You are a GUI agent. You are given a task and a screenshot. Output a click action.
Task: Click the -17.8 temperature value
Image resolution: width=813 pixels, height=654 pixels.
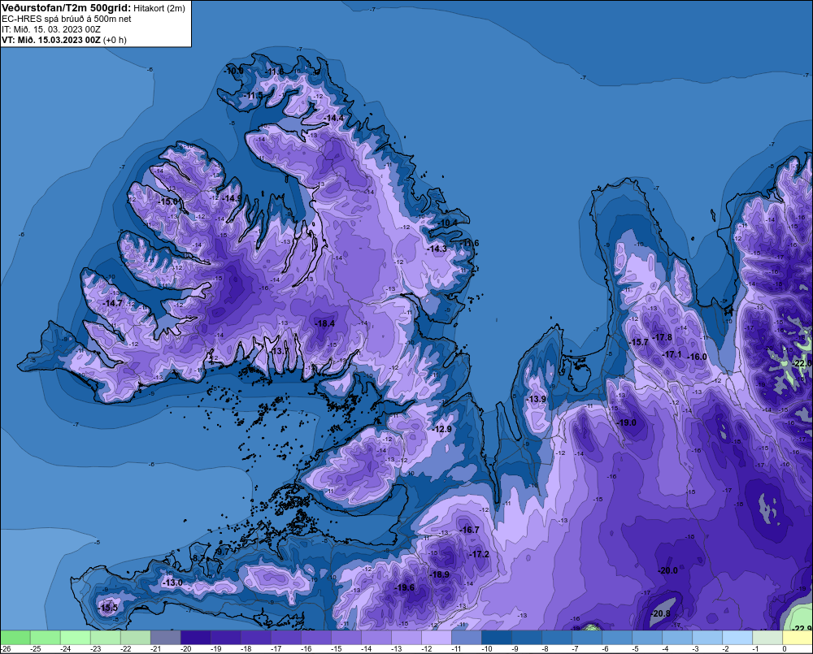pos(662,337)
